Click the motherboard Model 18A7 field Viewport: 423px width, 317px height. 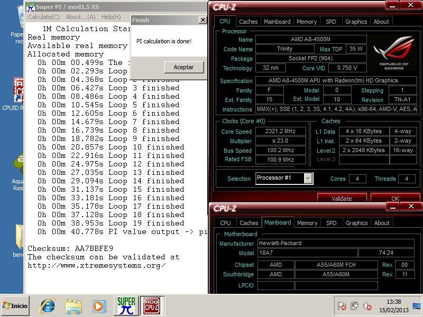(x=308, y=253)
